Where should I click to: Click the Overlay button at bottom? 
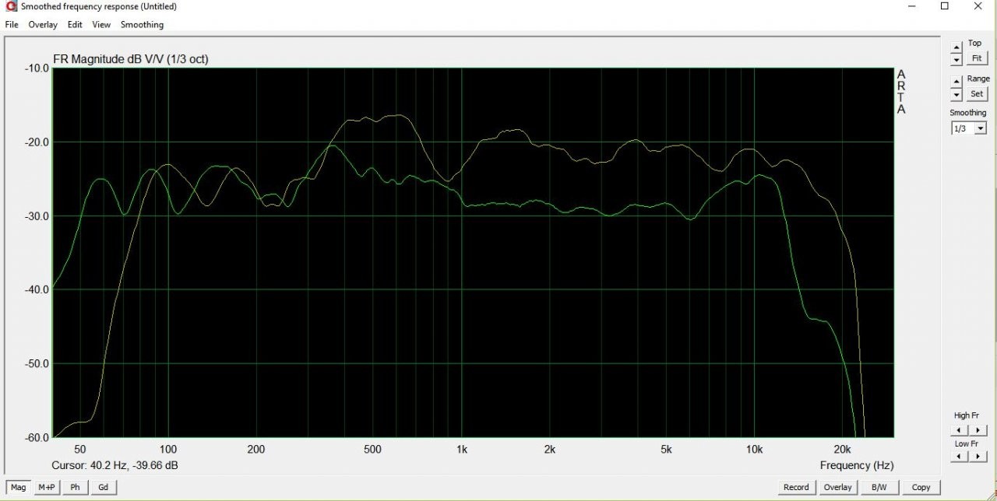tap(837, 488)
